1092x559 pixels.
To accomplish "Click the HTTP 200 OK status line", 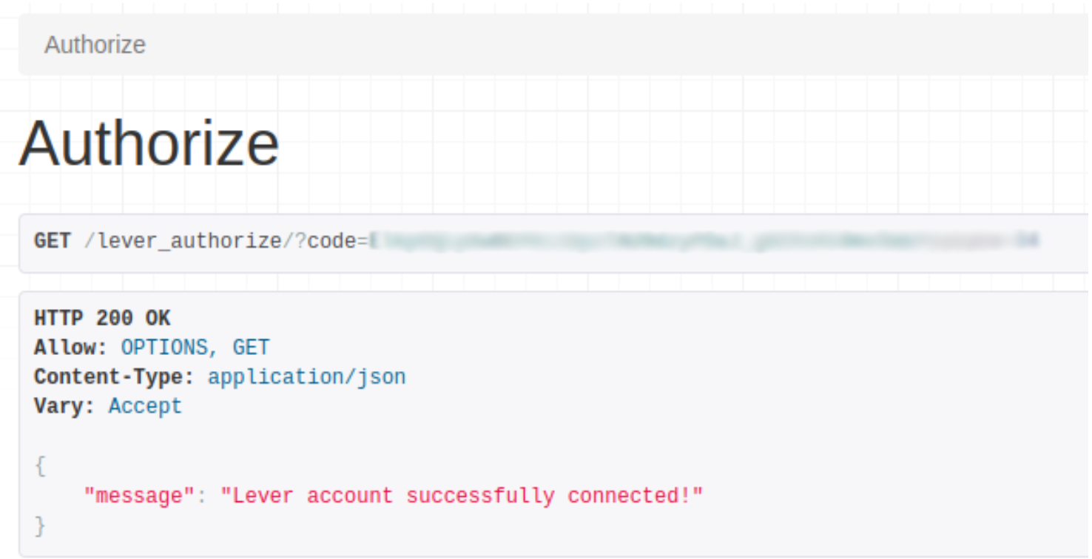I will (x=102, y=318).
